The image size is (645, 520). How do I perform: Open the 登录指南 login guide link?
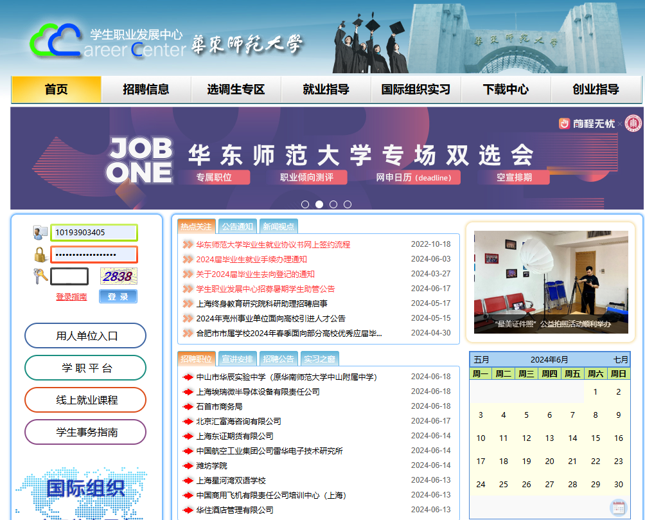point(71,297)
